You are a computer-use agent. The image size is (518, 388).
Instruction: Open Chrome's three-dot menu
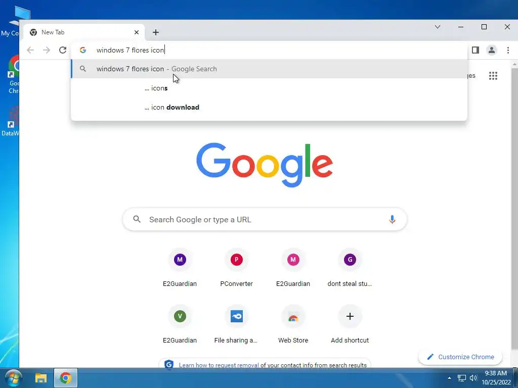pyautogui.click(x=508, y=50)
